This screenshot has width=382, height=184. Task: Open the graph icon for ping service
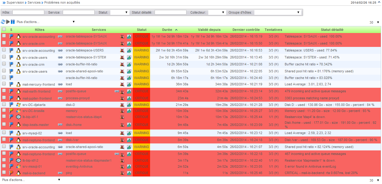tap(129, 173)
